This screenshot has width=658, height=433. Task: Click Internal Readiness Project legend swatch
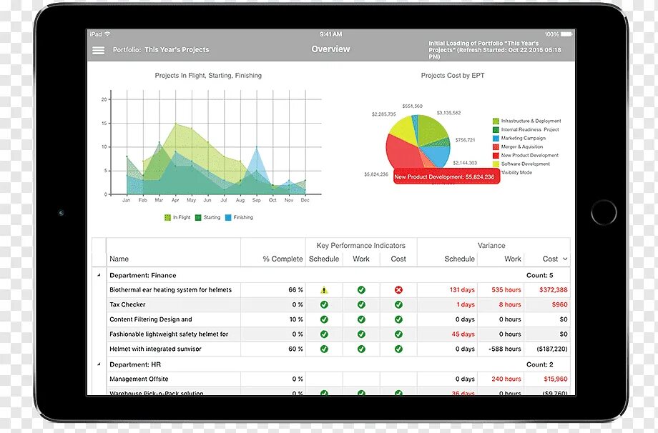pos(496,130)
